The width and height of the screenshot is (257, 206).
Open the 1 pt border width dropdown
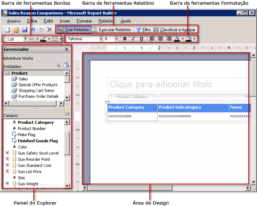tap(25, 39)
